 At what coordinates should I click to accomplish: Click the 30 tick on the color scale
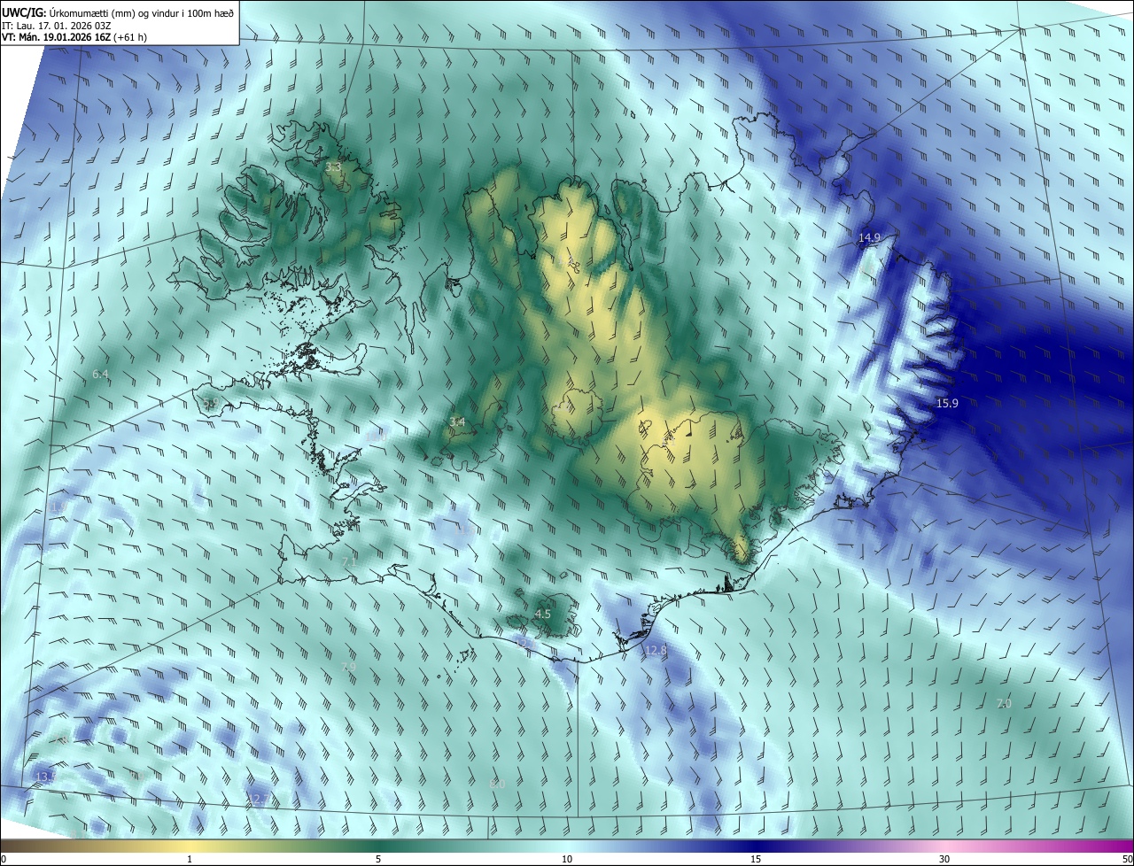[x=944, y=859]
